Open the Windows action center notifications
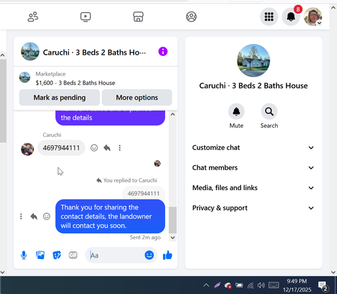This screenshot has height=294, width=337. [x=324, y=286]
